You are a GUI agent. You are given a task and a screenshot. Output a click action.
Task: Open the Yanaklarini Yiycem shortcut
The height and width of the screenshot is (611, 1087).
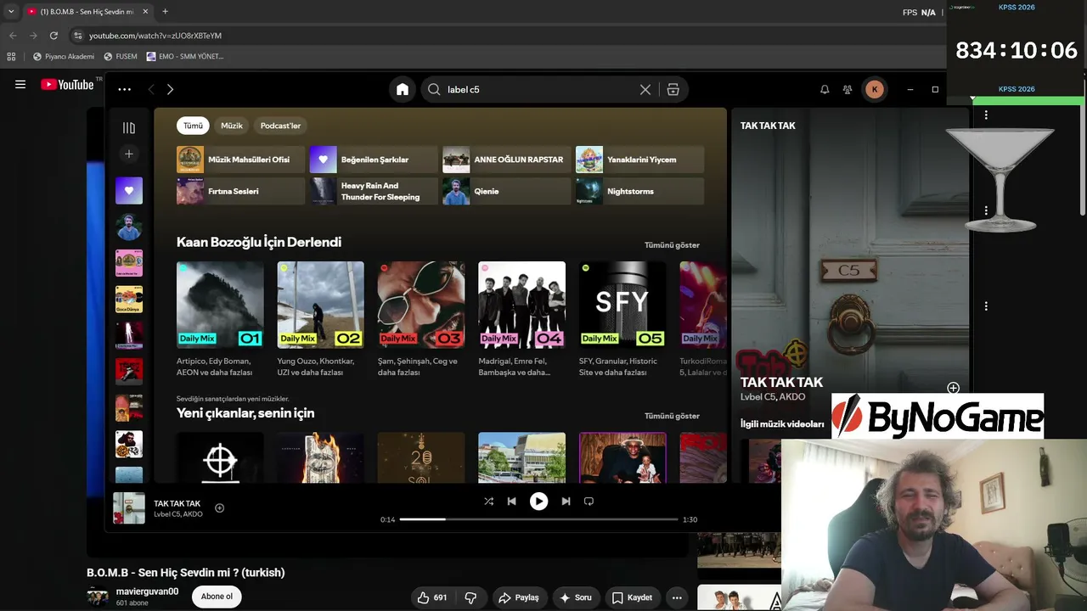tap(640, 160)
